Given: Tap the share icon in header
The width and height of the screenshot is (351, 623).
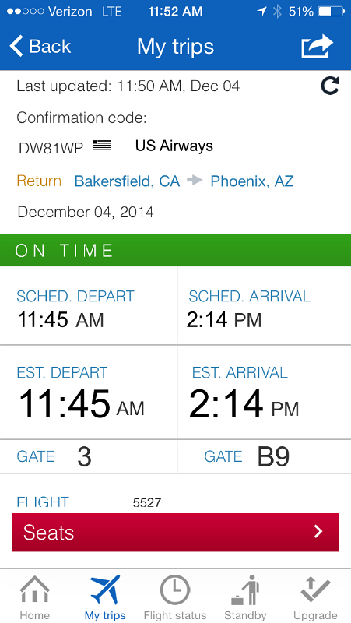Looking at the screenshot, I should pos(317,47).
